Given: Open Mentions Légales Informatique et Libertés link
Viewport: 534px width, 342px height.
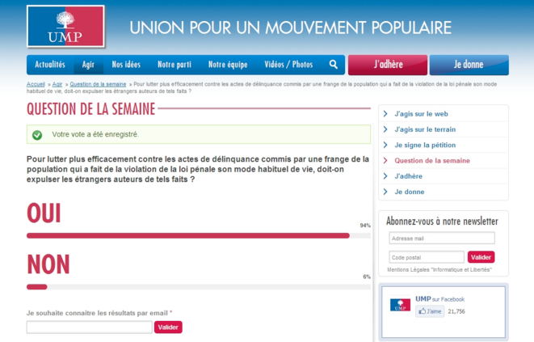Looking at the screenshot, I should pos(439,270).
